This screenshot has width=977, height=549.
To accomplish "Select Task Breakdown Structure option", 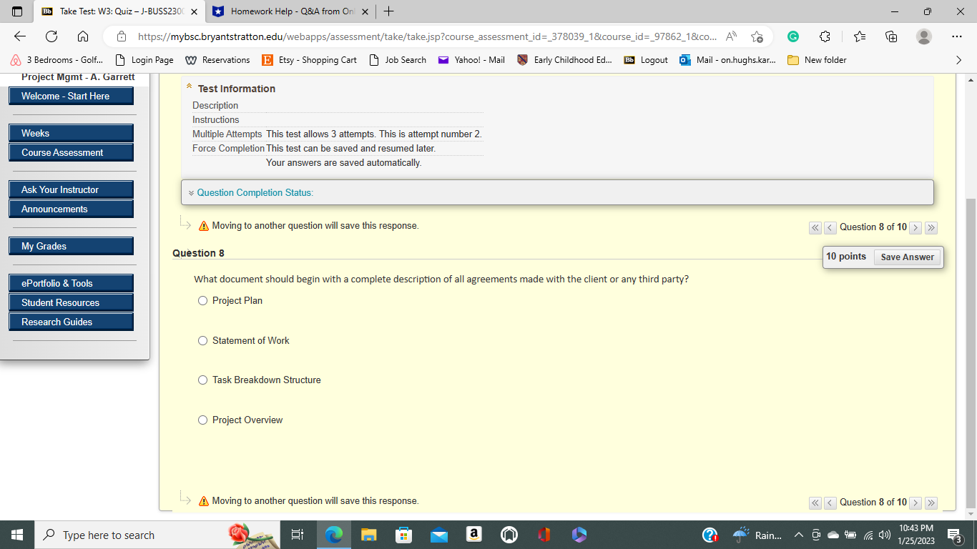I will tap(202, 380).
